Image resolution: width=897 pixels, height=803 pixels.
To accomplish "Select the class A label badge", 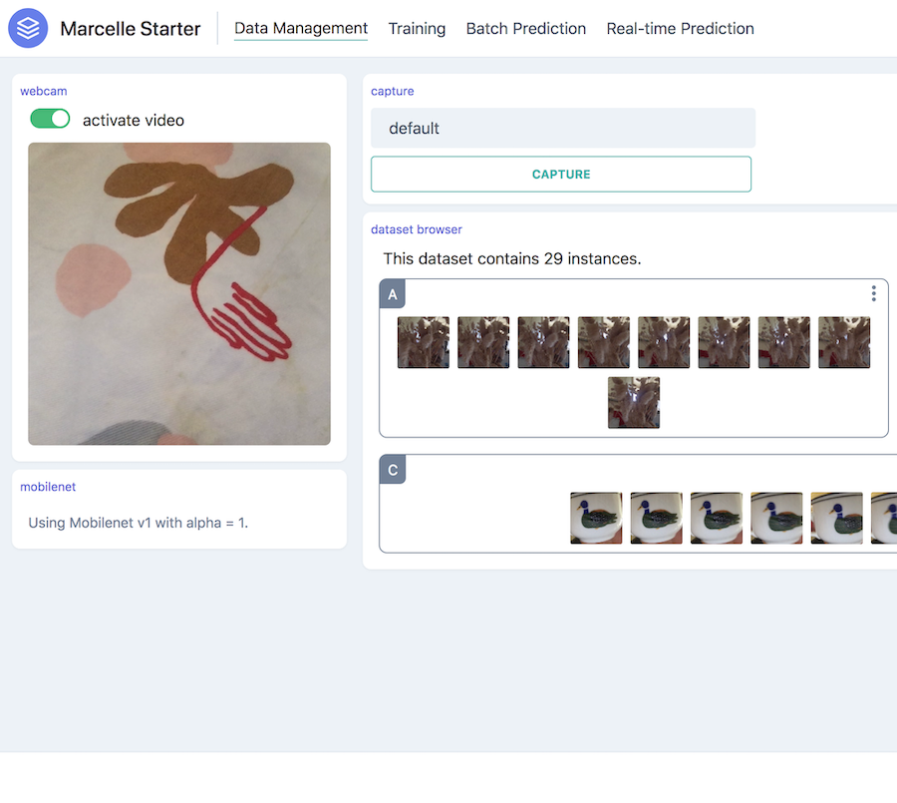I will [393, 294].
